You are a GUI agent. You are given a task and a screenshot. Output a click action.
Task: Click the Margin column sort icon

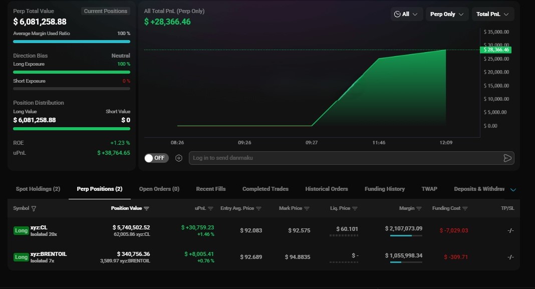tap(419, 208)
